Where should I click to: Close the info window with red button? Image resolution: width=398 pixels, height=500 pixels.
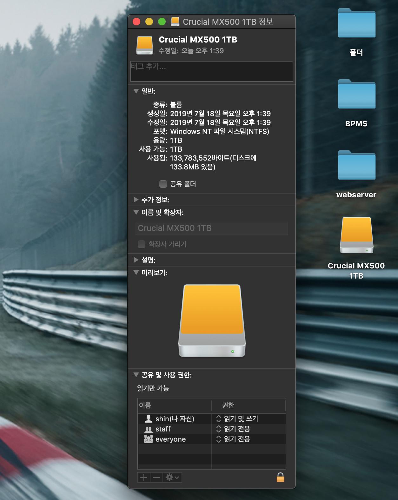[x=136, y=22]
